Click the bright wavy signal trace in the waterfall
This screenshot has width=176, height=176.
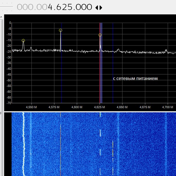click(24, 144)
